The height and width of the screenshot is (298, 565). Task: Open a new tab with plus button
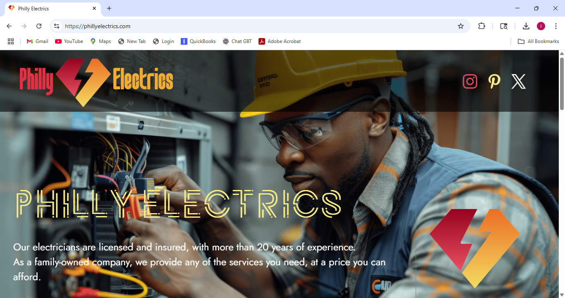[109, 8]
